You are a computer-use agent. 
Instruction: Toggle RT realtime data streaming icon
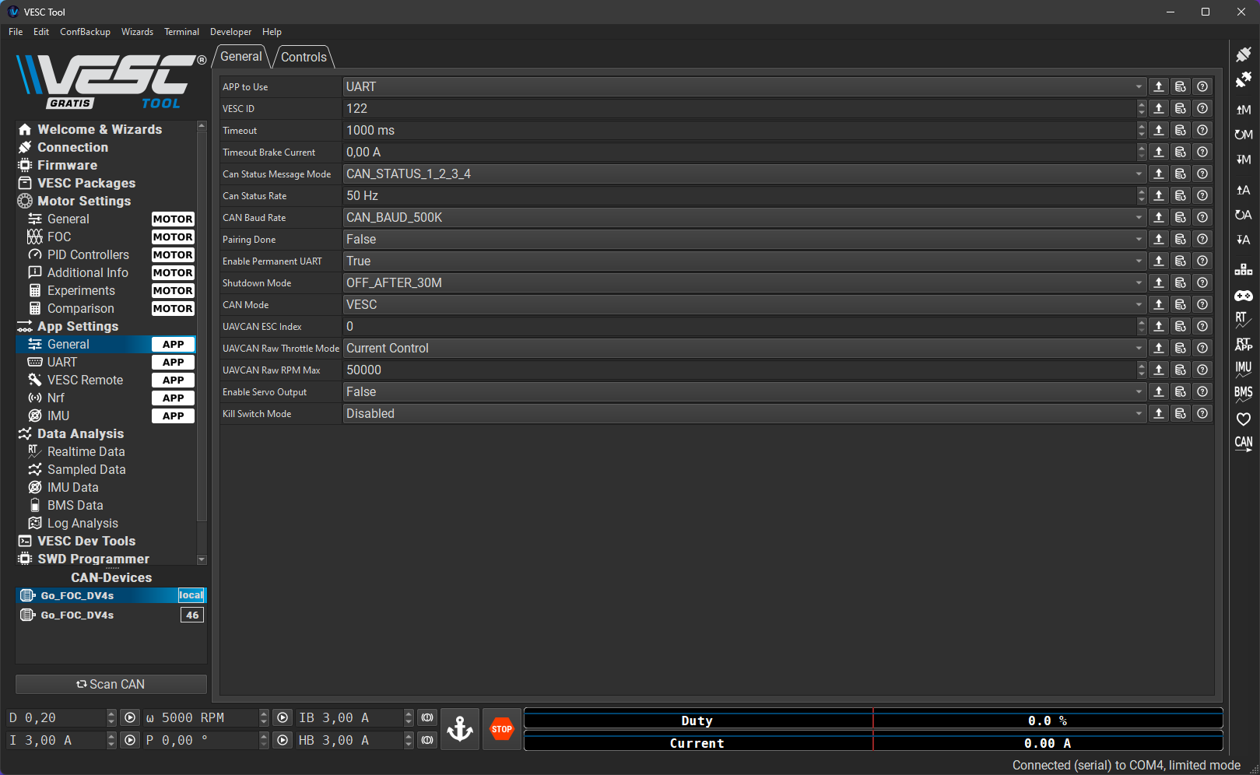point(1243,320)
